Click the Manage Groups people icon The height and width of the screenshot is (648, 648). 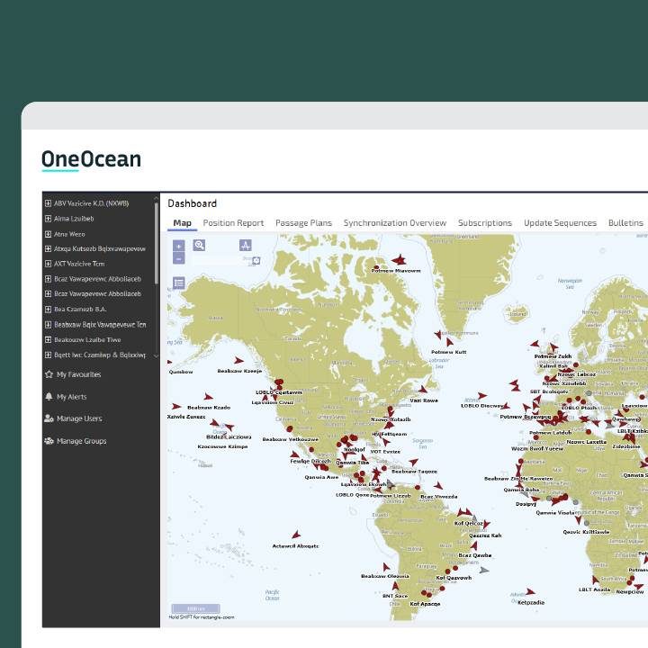[x=49, y=441]
